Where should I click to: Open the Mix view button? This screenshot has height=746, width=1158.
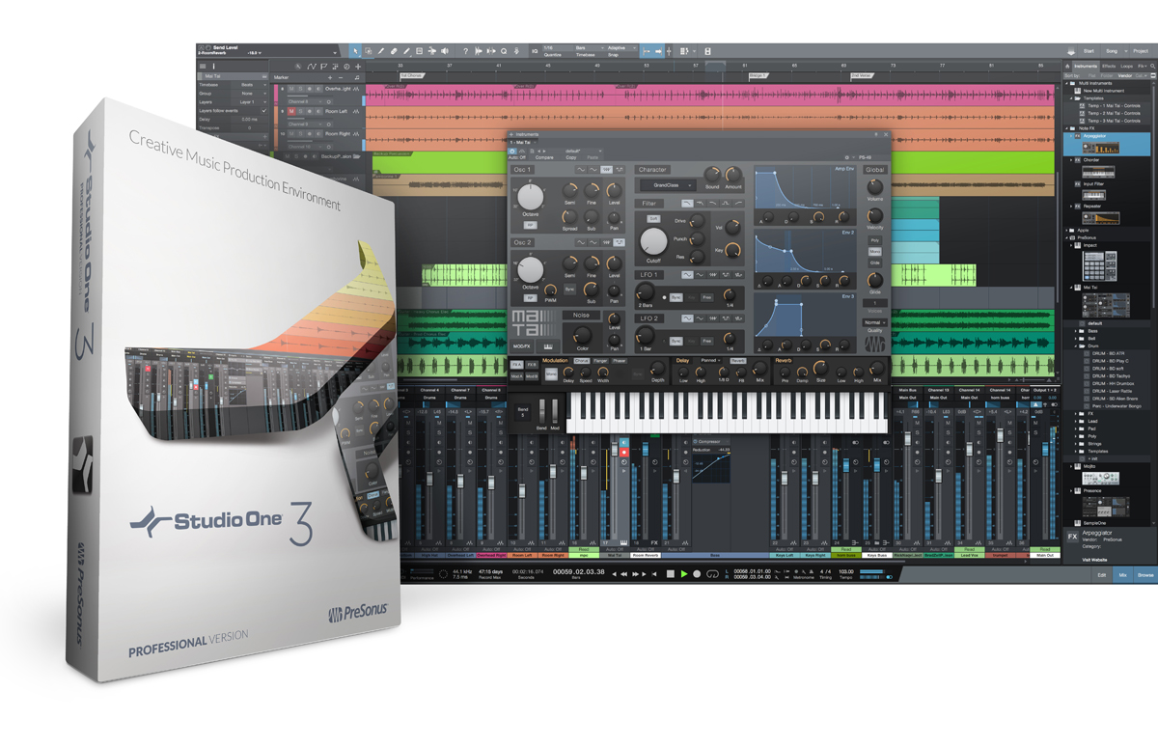click(x=1122, y=575)
